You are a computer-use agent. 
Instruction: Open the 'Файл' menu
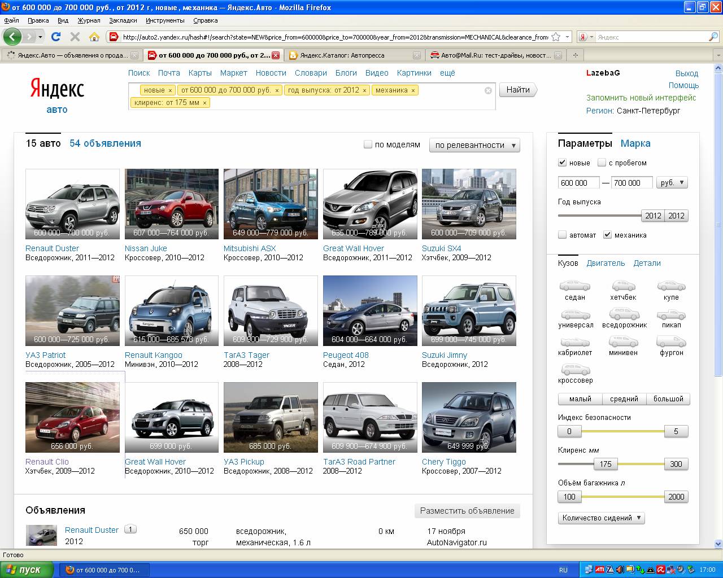pos(11,20)
